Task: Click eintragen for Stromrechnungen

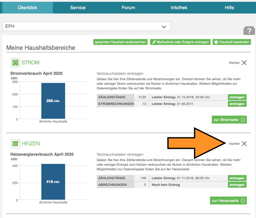Action: (x=237, y=104)
